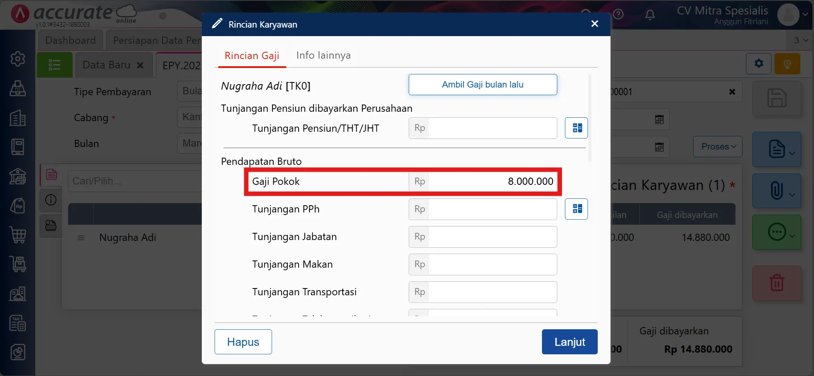Close the Data Baru tab
814x376 pixels.
pyautogui.click(x=140, y=65)
